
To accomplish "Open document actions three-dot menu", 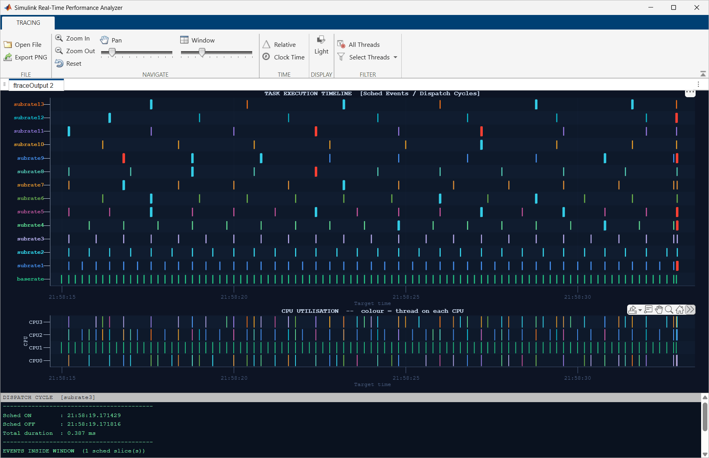I will tap(698, 84).
